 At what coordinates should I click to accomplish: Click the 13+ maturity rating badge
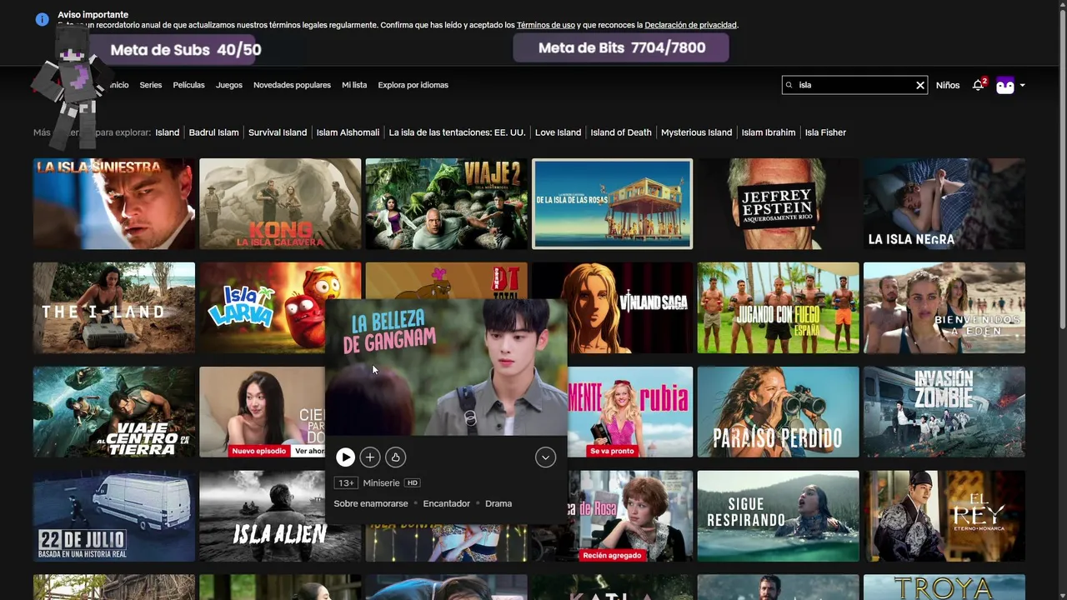point(346,482)
